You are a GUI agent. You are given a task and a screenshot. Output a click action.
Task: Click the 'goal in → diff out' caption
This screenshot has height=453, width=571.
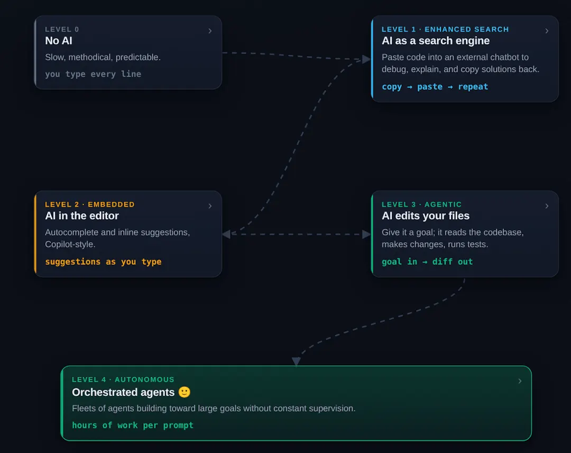pyautogui.click(x=427, y=262)
